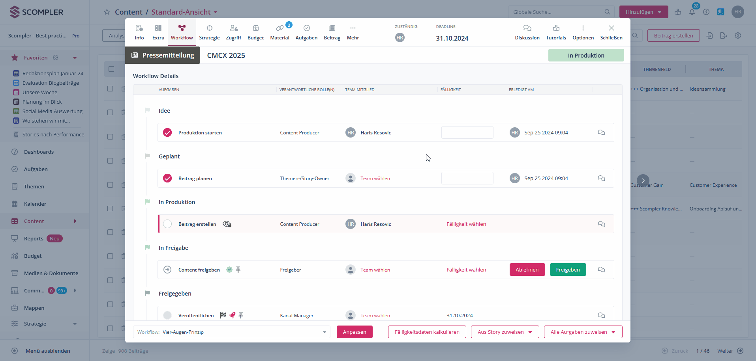756x361 pixels.
Task: Click the SCOMPLER logo
Action: (36, 12)
